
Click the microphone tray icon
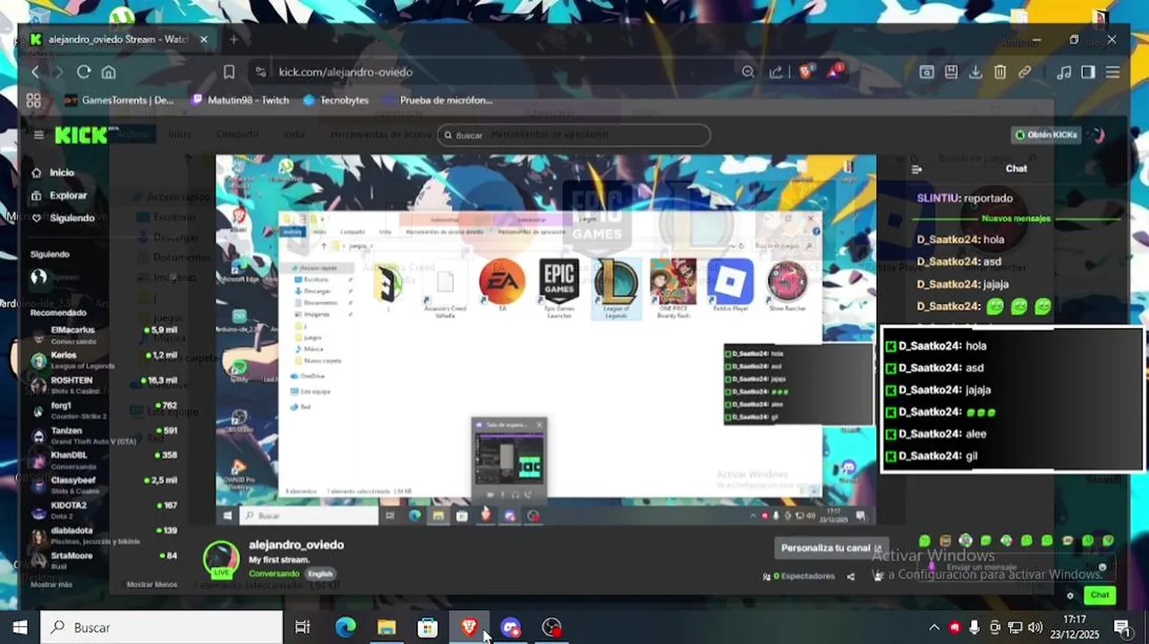point(975,628)
